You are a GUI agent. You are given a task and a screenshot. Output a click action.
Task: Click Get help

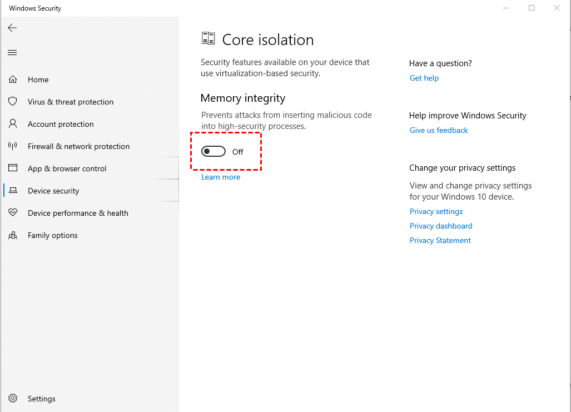424,78
